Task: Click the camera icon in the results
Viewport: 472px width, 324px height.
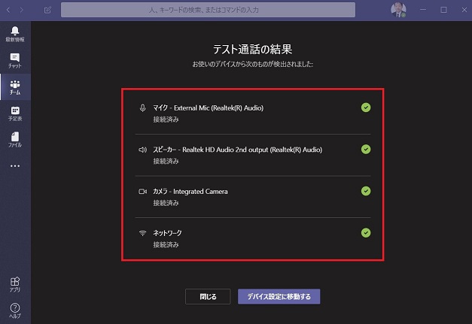Action: (143, 192)
